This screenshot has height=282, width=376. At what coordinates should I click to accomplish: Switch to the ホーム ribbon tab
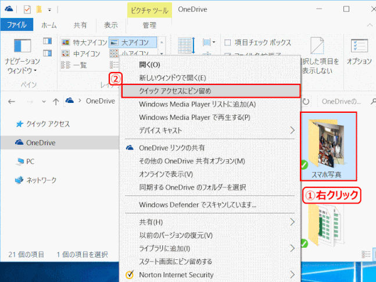(49, 25)
